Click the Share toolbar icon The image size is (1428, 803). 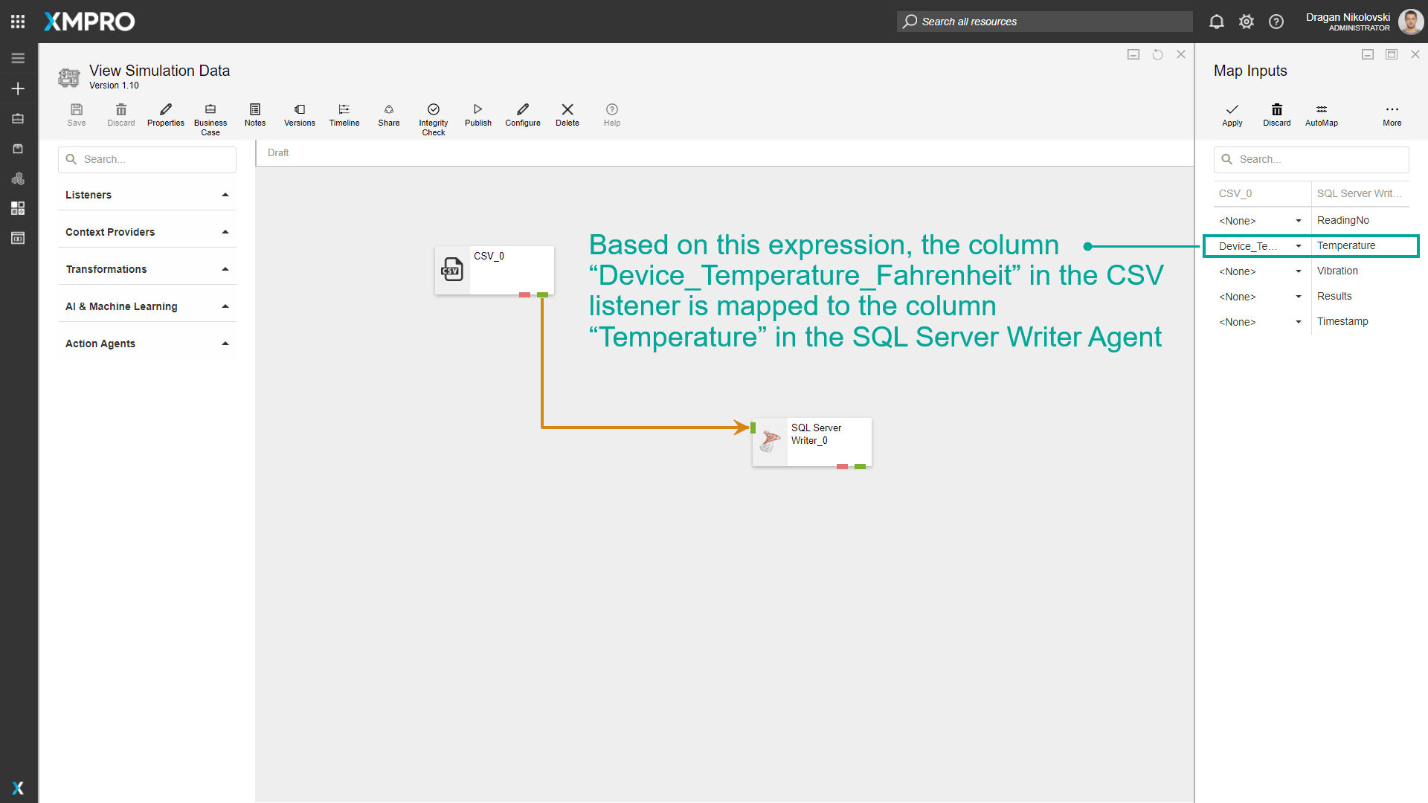click(x=388, y=115)
